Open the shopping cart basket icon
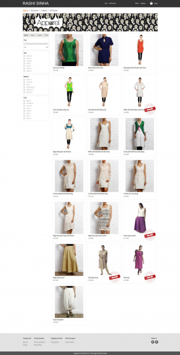 (x=151, y=3)
